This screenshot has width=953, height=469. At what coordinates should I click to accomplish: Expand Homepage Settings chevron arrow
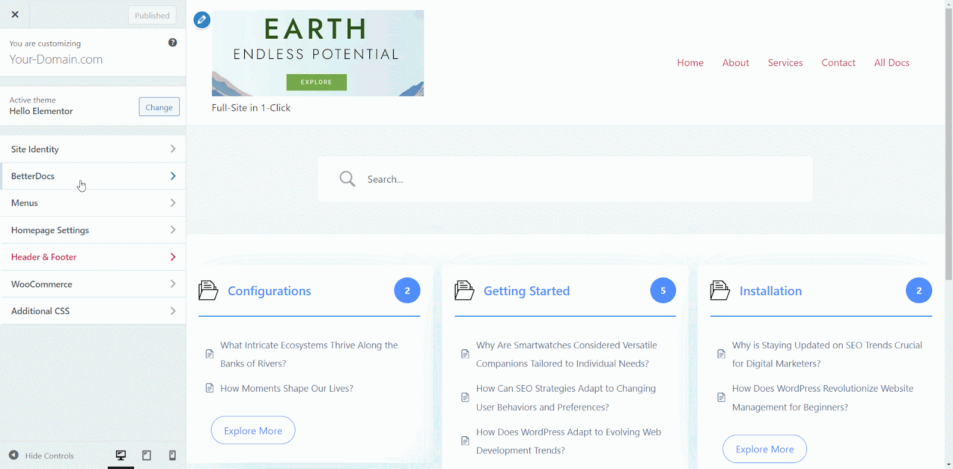click(173, 230)
